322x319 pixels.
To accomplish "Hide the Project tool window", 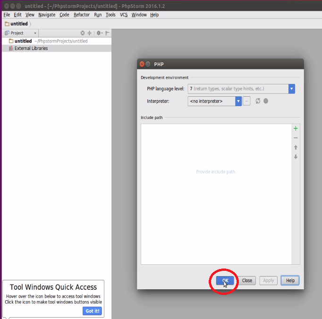I will [107, 33].
